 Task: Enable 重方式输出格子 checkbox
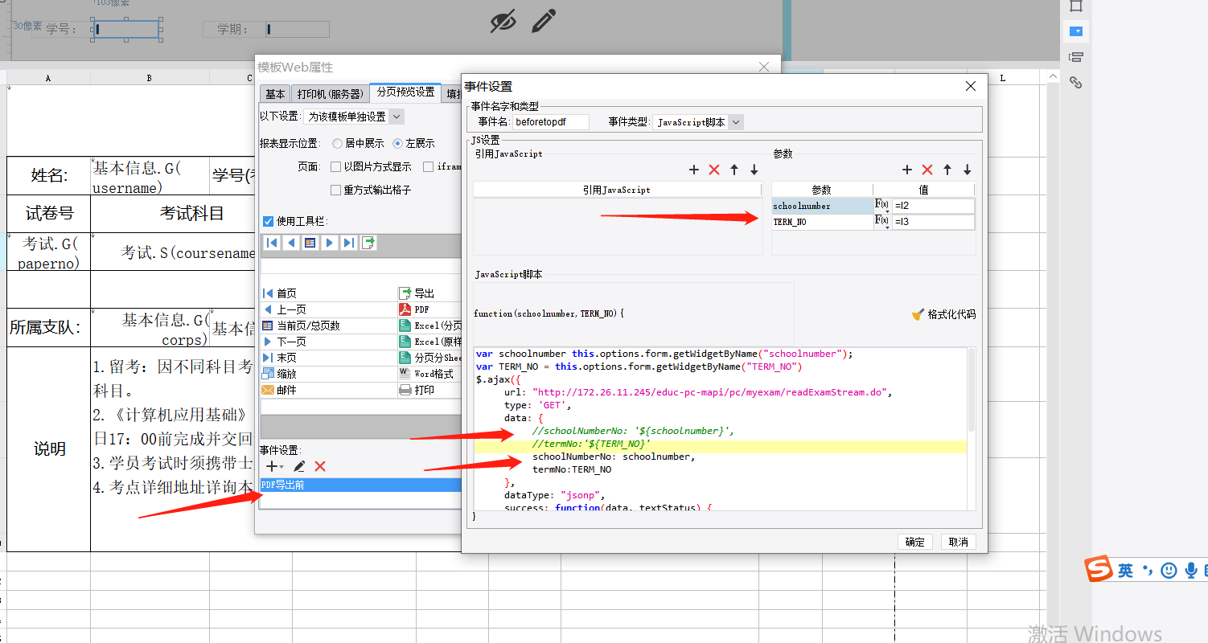pos(336,190)
